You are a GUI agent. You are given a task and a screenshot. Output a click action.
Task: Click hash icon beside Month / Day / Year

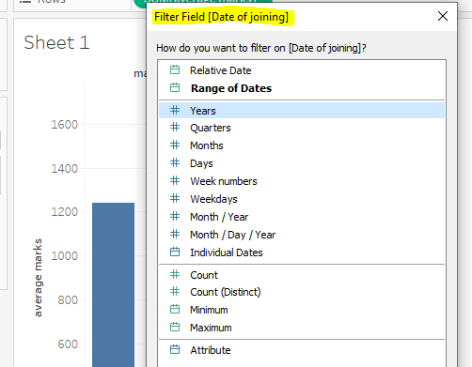coord(175,234)
